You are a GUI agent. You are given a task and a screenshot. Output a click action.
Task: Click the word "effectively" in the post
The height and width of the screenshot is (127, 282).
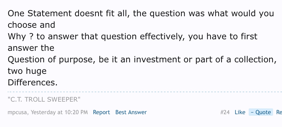(161, 36)
